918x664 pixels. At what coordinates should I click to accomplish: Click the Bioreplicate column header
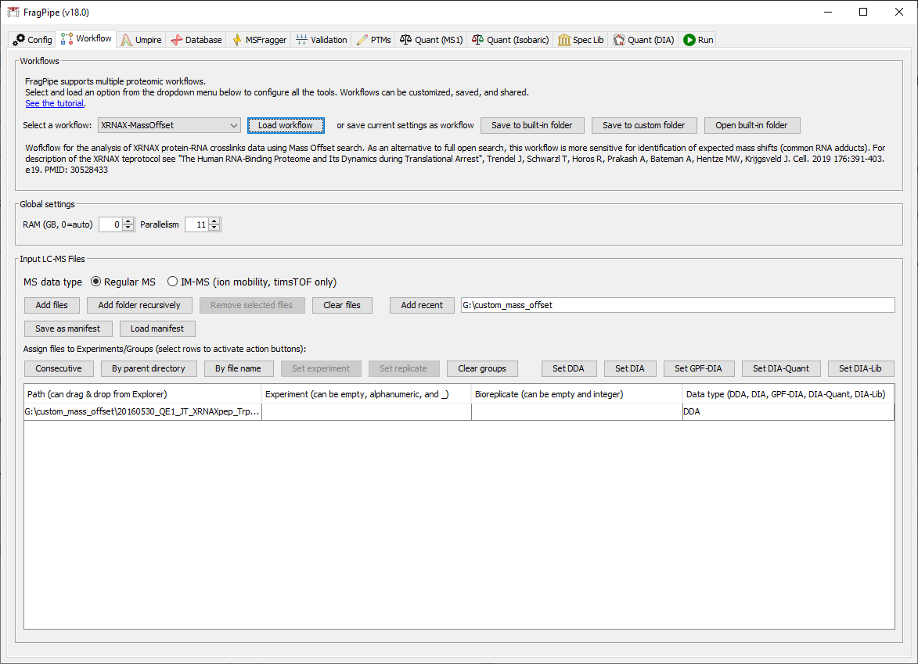pyautogui.click(x=577, y=394)
